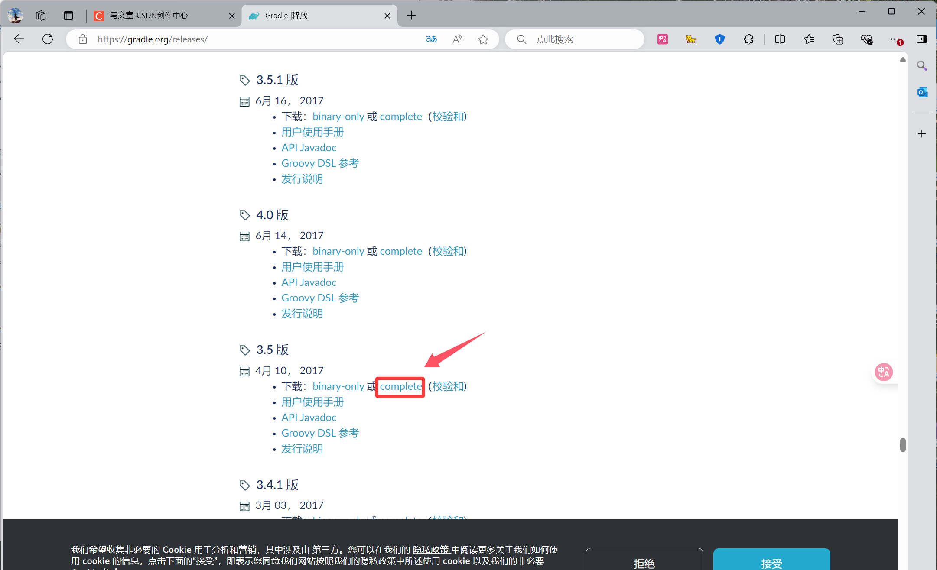This screenshot has width=937, height=570.
Task: Open the browser extensions puzzle icon
Action: (x=748, y=39)
